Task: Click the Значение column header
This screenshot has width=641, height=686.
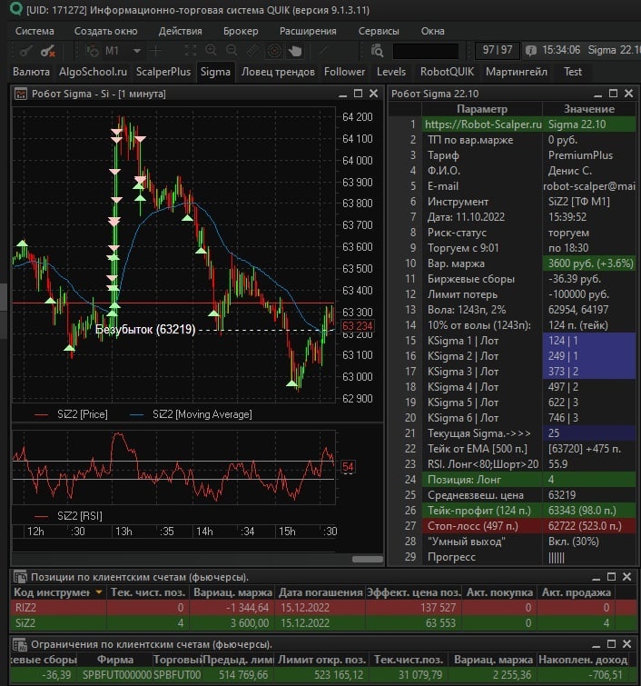Action: coord(589,109)
